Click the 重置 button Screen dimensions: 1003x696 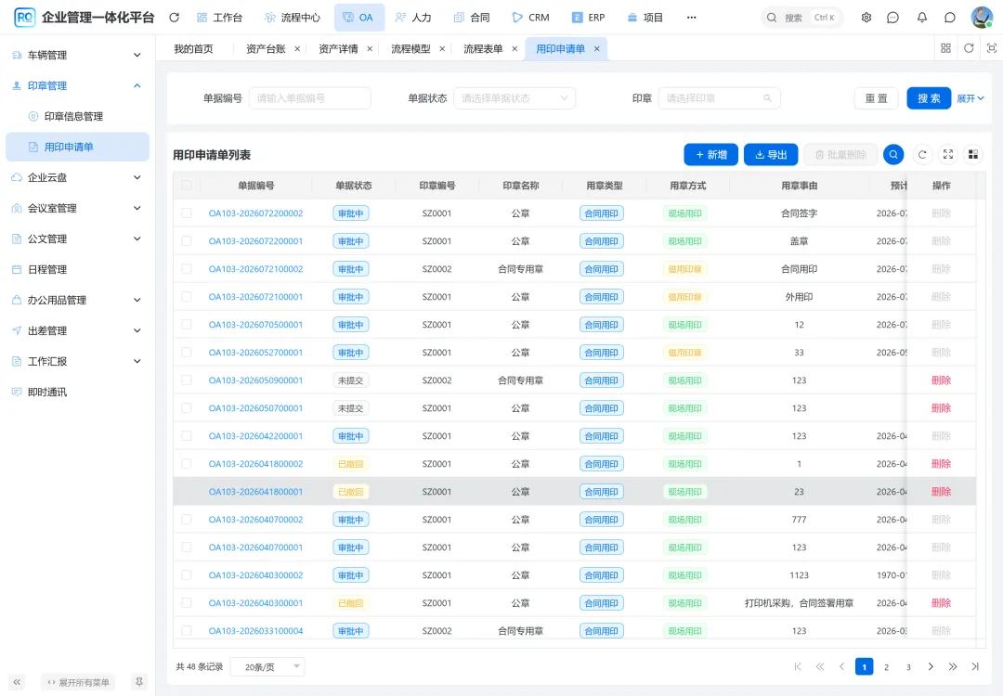(877, 97)
